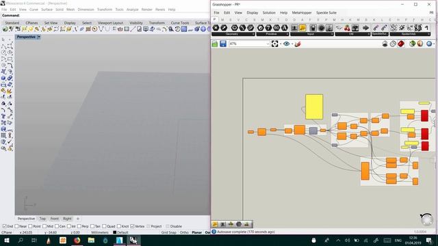Click the hexagon A icon in Primitive group
Screen dimensions: 438x246
click(285, 28)
